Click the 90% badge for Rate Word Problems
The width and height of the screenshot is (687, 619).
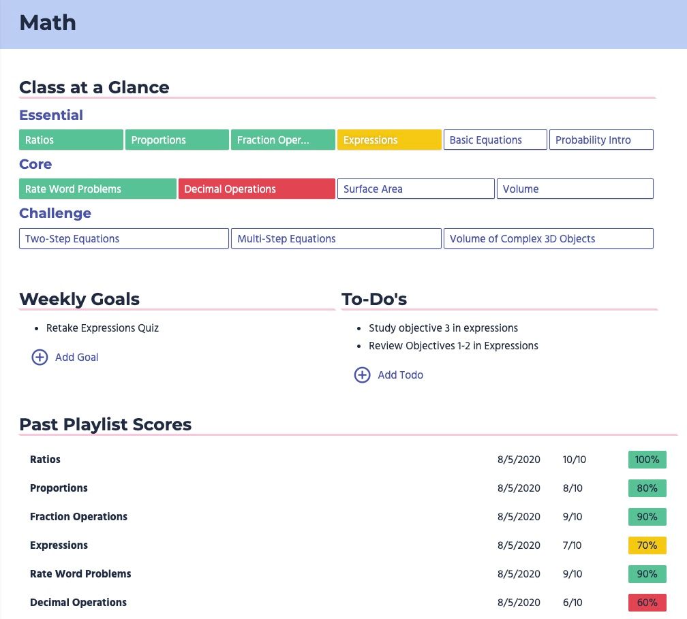click(x=647, y=574)
